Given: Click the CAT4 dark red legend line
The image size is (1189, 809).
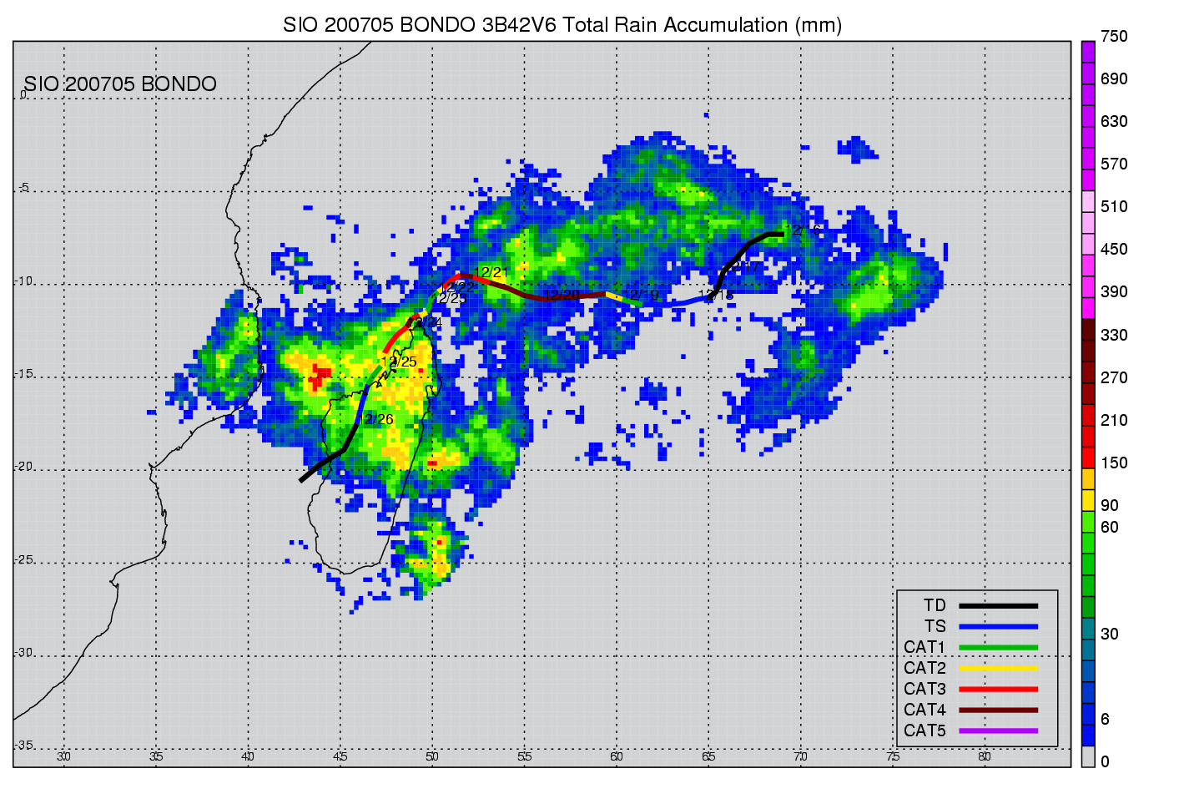Looking at the screenshot, I should point(998,710).
